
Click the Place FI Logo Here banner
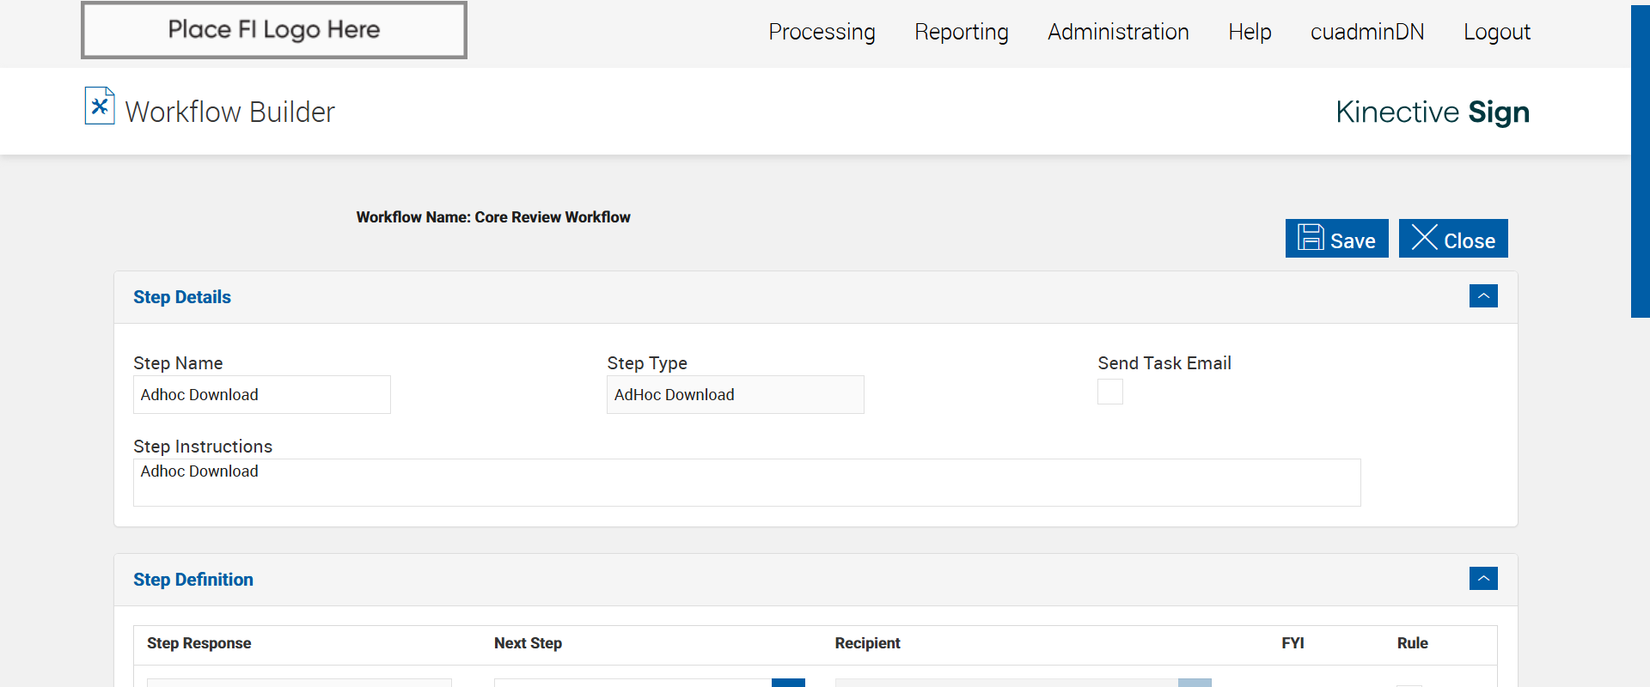coord(274,30)
